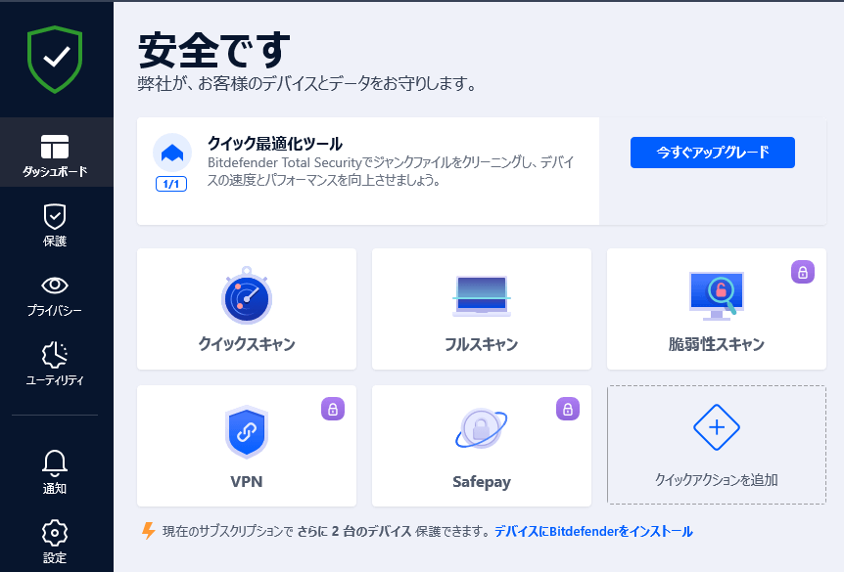
Task: Click the 1/1 counter badge
Action: coord(170,184)
